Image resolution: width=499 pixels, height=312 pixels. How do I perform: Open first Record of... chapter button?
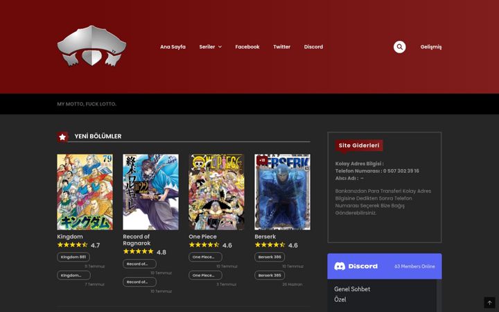[140, 263]
